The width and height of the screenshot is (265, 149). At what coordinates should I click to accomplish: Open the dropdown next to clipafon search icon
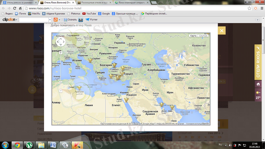[x=59, y=20]
